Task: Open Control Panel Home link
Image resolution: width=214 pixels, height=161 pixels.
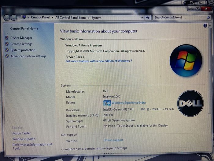Action: [24, 29]
